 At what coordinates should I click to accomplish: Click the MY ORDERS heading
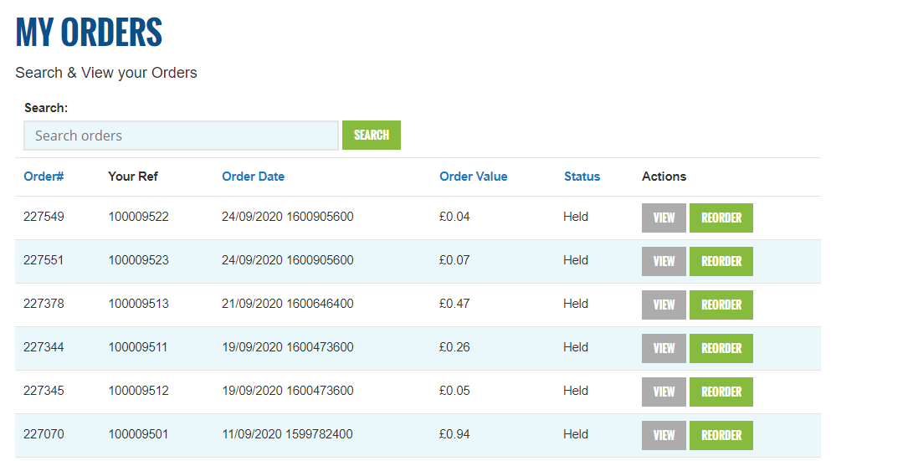click(89, 32)
